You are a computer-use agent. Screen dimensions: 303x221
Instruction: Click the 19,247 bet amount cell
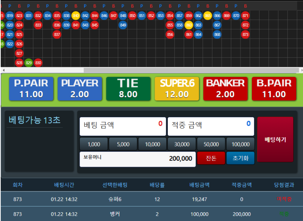200,199
